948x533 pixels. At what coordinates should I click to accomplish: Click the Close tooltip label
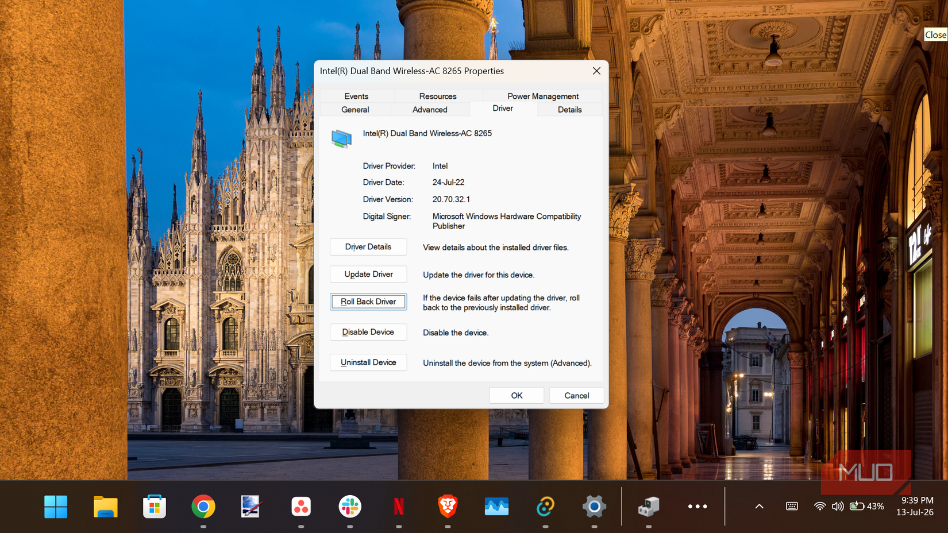point(935,34)
